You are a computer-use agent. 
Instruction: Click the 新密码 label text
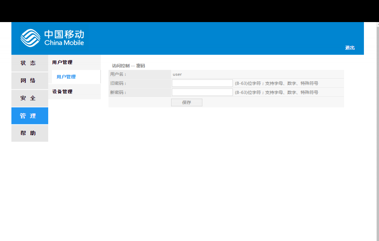(118, 92)
